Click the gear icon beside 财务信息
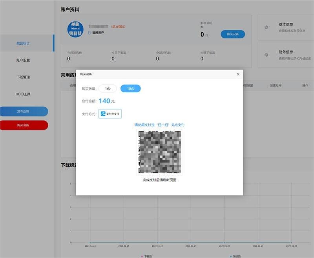Viewport: 314px width, 258px height. click(x=267, y=55)
